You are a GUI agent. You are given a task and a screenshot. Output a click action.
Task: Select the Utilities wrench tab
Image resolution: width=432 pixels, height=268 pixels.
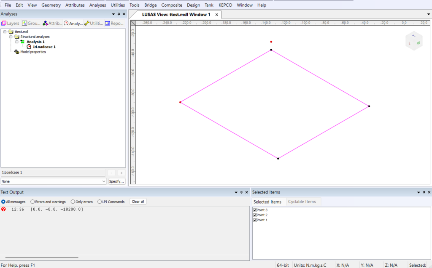[94, 24]
